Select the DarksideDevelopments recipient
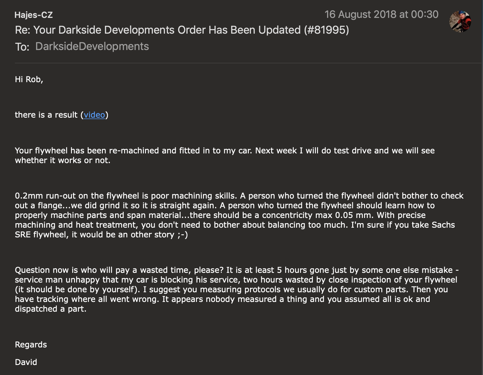Screen dimensions: 483x375 coord(92,46)
